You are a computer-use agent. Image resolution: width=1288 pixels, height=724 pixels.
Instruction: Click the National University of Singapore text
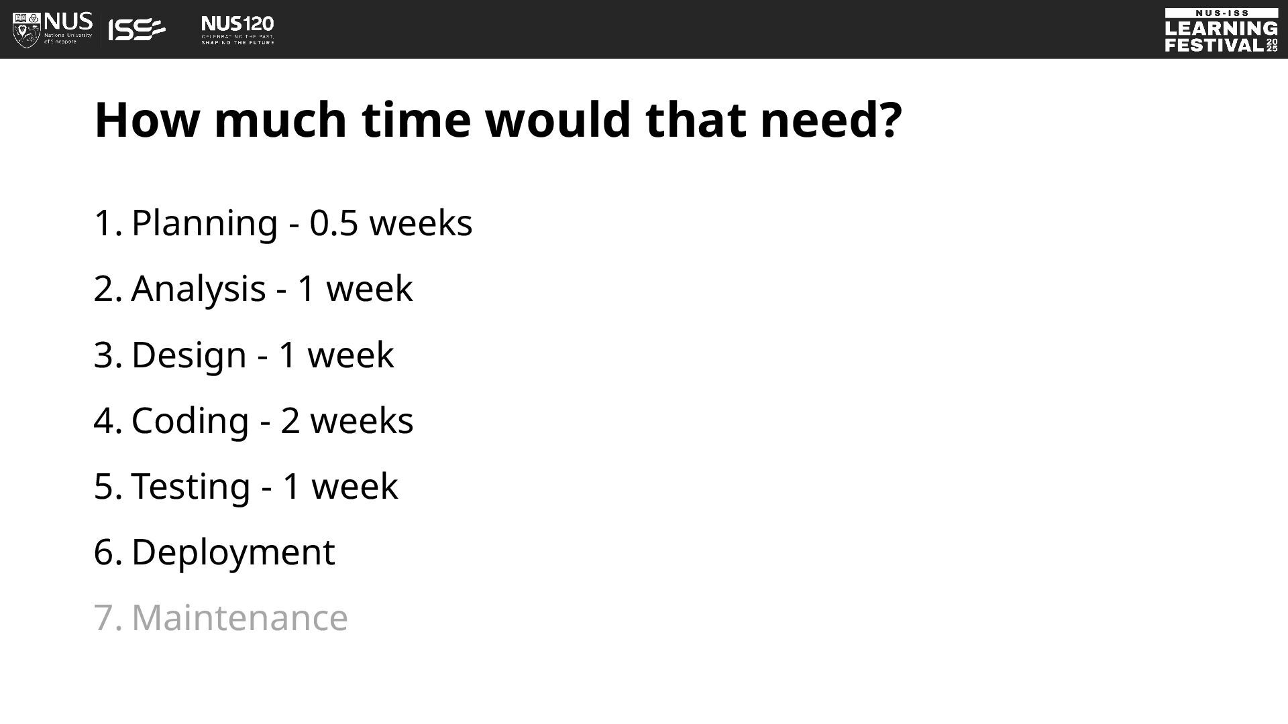[x=68, y=38]
